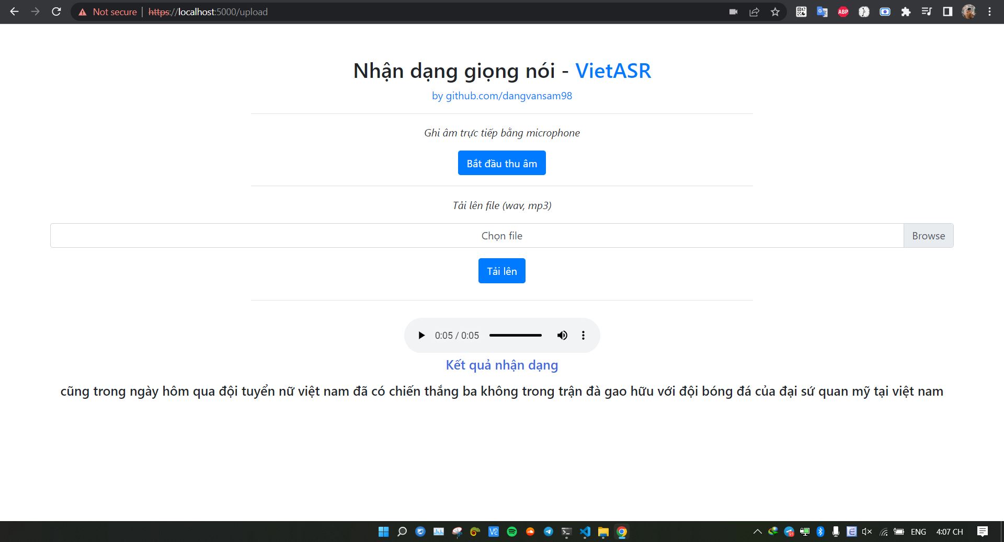Click the muted speaker tray icon

pos(867,532)
